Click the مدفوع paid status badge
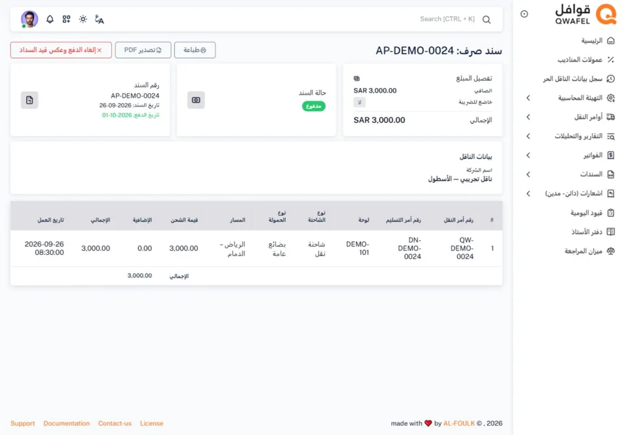Image resolution: width=626 pixels, height=435 pixels. [314, 106]
